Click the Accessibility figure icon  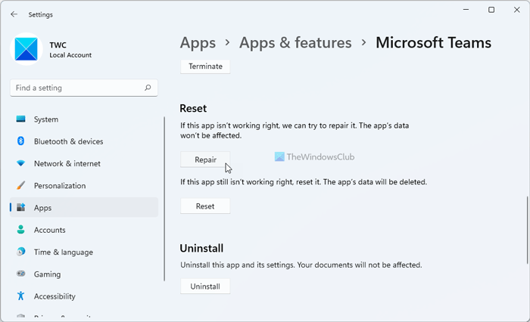[20, 296]
